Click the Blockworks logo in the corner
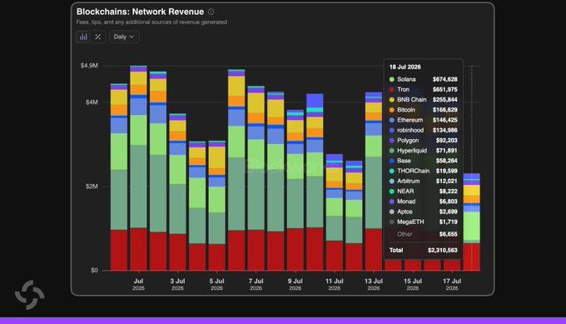 click(30, 295)
